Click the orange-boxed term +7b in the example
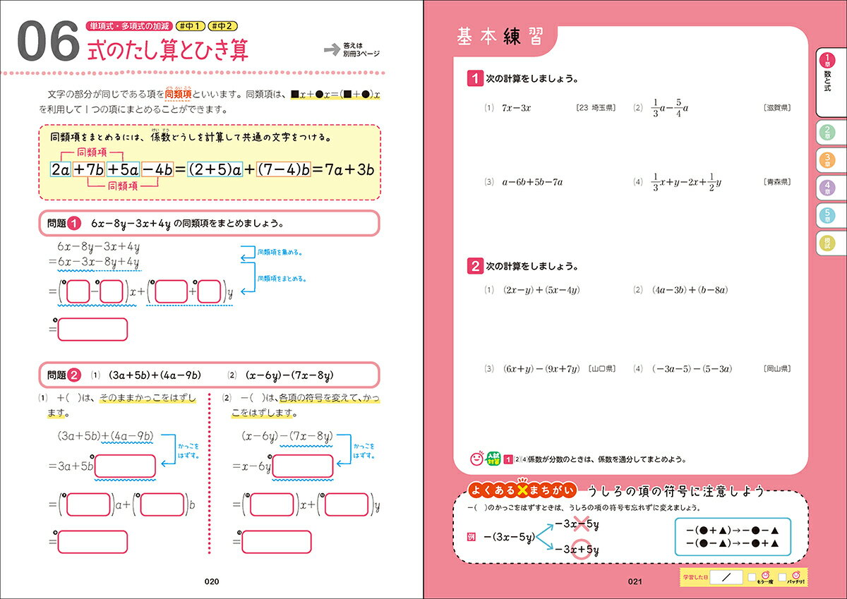This screenshot has height=599, width=847. coord(88,169)
